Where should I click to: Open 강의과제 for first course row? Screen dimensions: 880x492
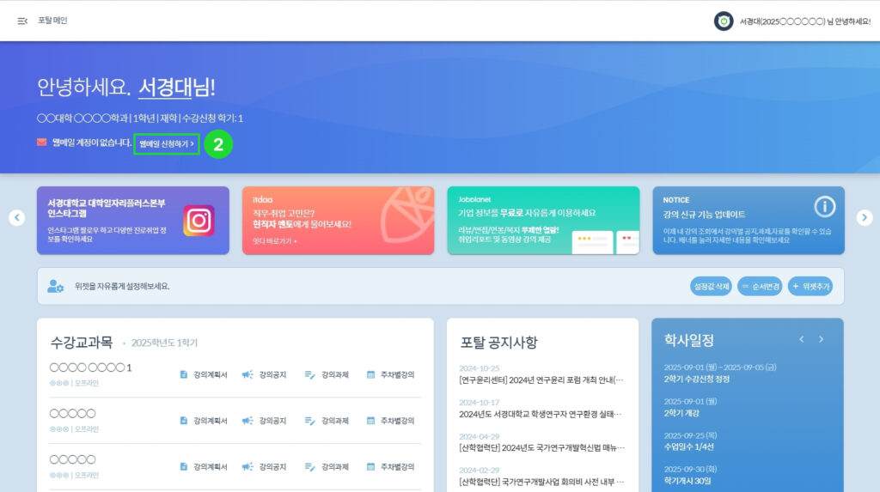pyautogui.click(x=327, y=374)
